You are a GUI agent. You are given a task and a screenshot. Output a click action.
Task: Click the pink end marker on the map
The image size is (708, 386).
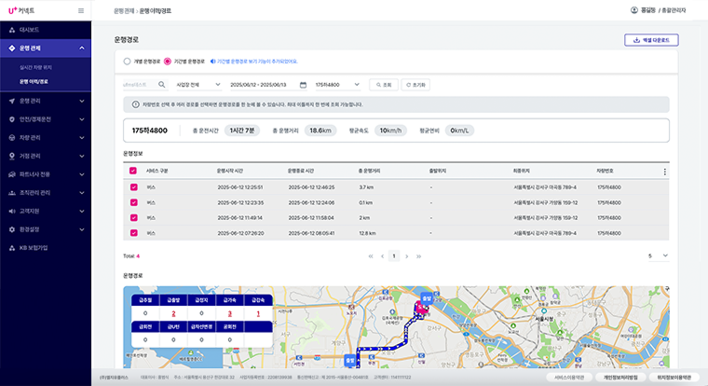pyautogui.click(x=421, y=309)
